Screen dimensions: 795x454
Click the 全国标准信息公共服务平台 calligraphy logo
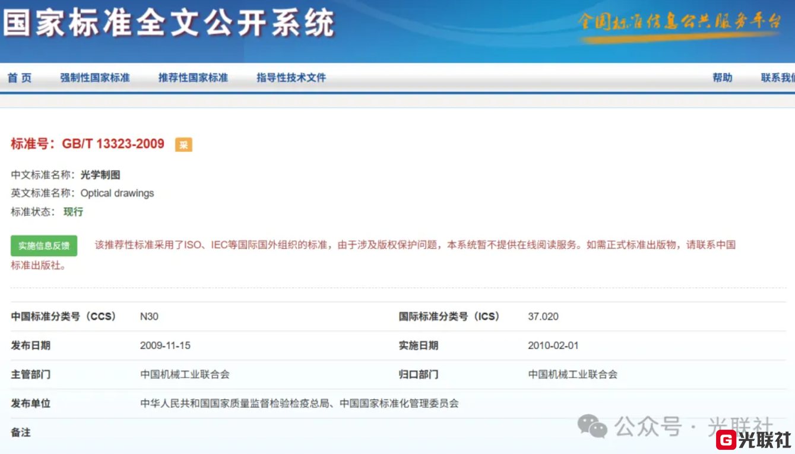[x=680, y=23]
